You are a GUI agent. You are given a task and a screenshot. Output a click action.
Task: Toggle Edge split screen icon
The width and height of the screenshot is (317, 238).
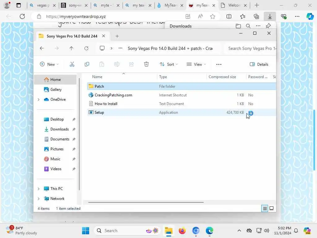tap(229, 16)
